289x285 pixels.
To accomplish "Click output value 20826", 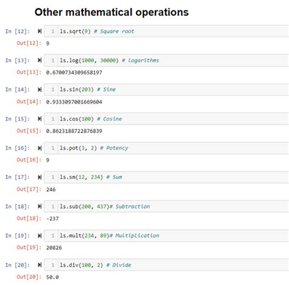I will pyautogui.click(x=54, y=248).
